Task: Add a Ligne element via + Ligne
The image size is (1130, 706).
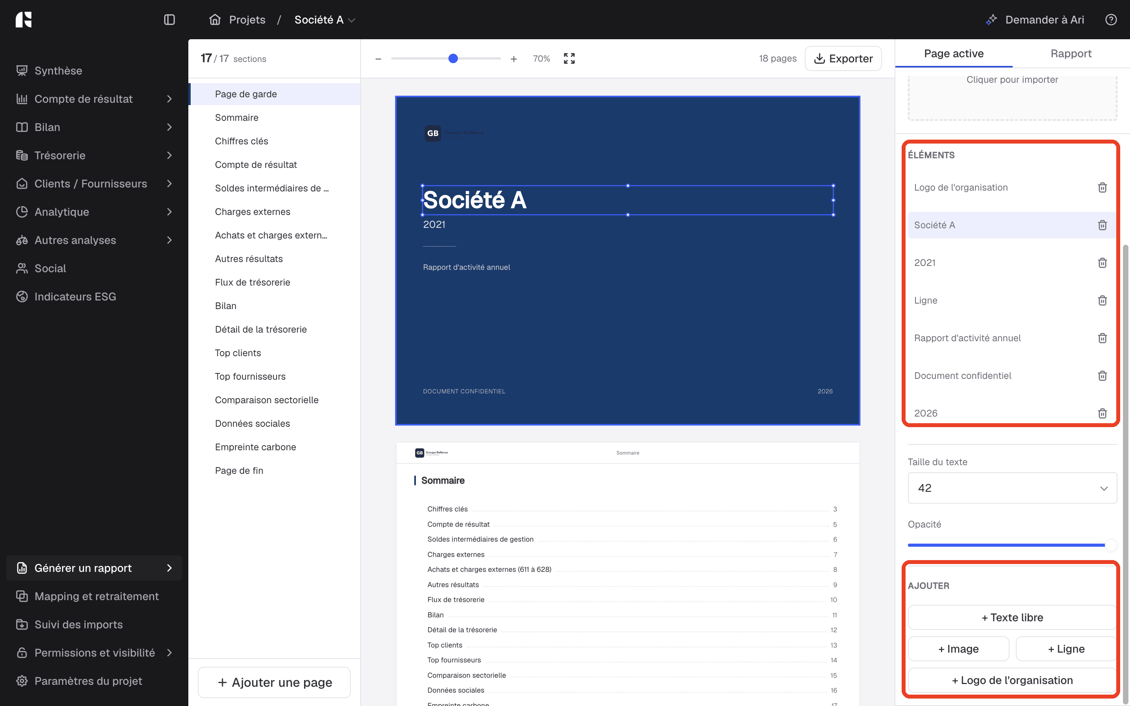Action: pos(1066,649)
